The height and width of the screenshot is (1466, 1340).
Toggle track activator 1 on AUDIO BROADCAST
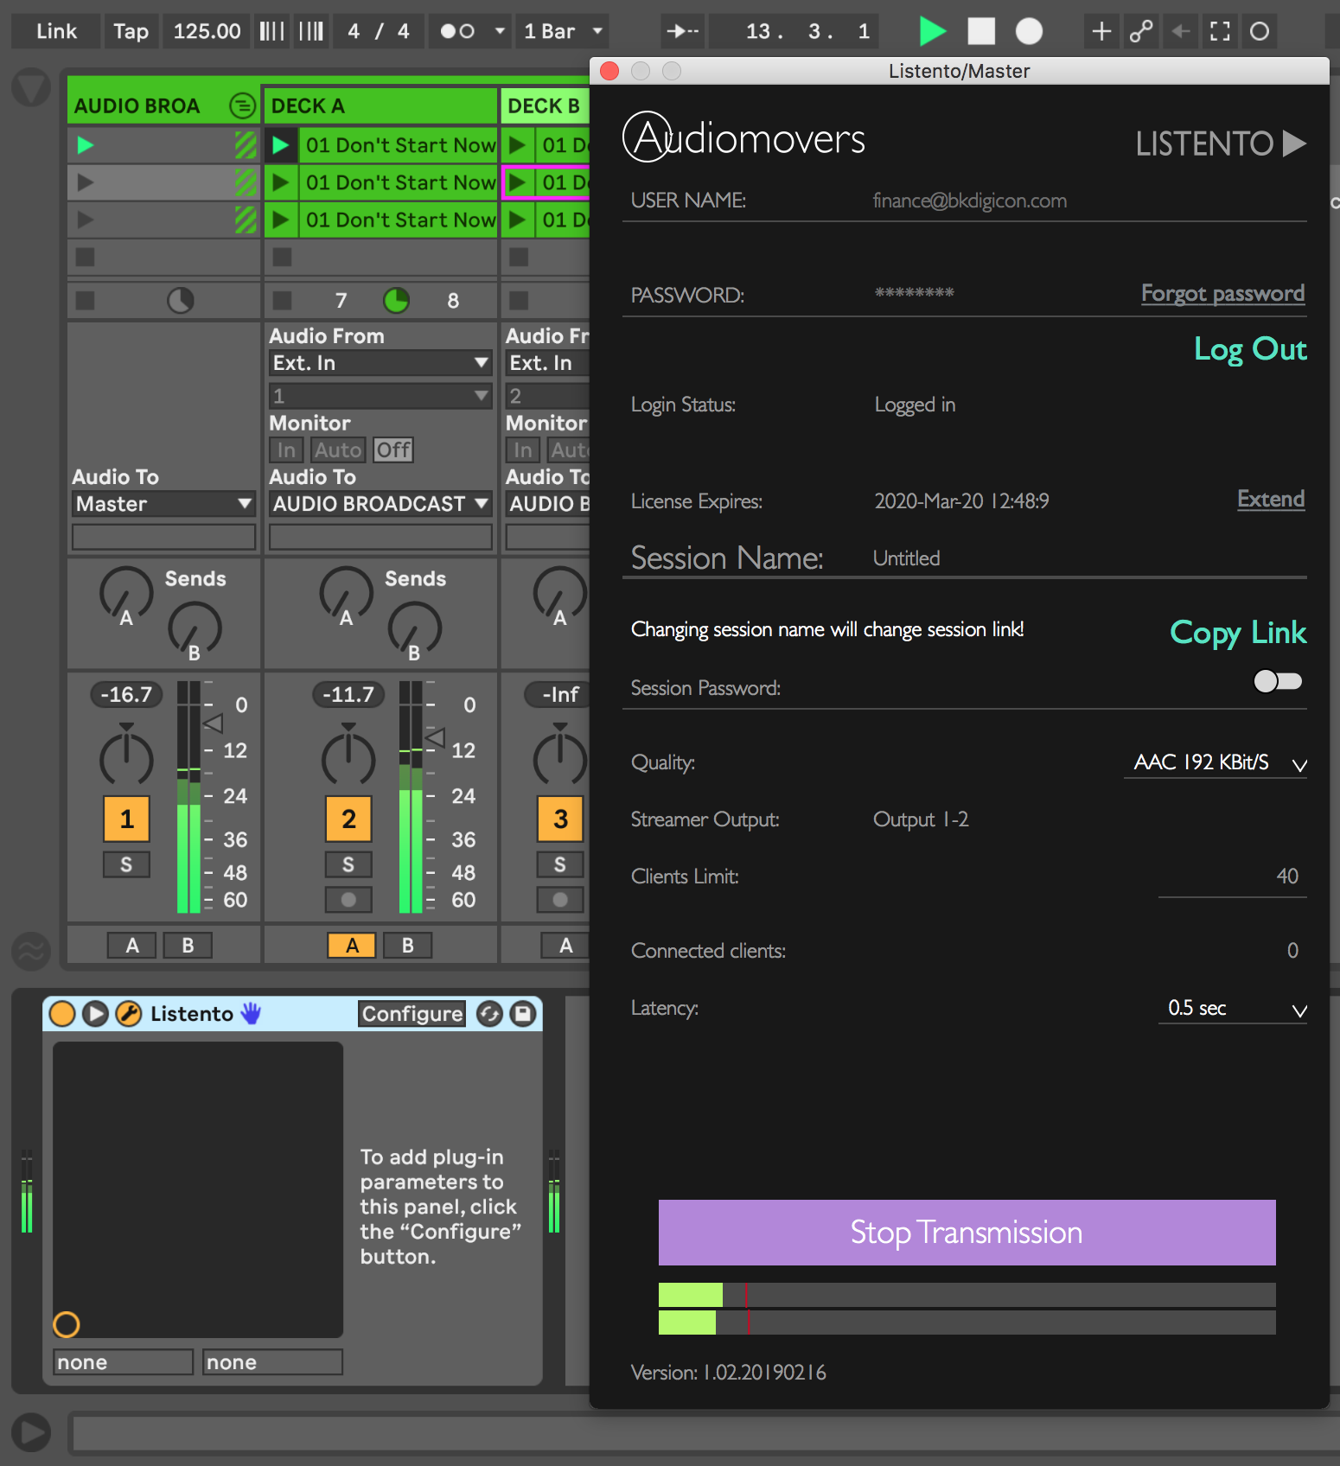tap(126, 819)
